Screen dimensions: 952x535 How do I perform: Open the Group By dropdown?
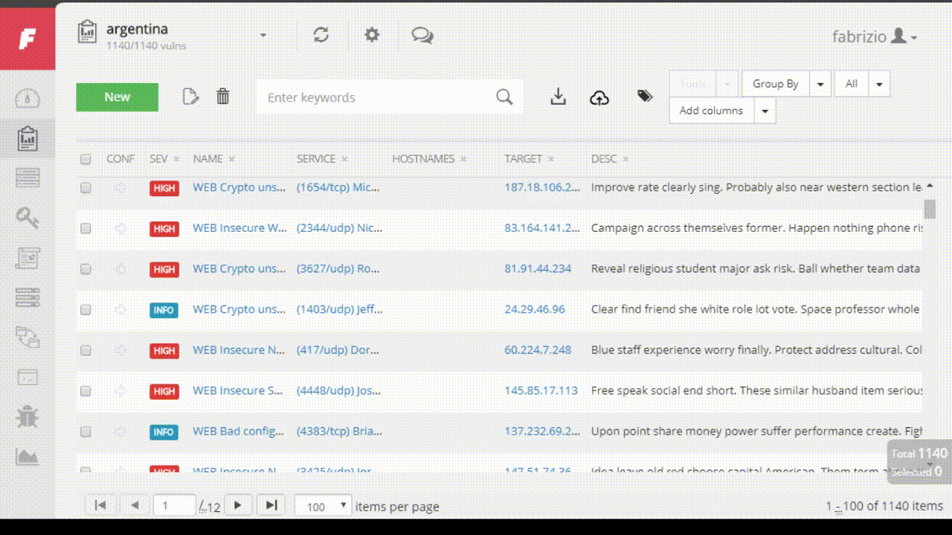point(775,83)
